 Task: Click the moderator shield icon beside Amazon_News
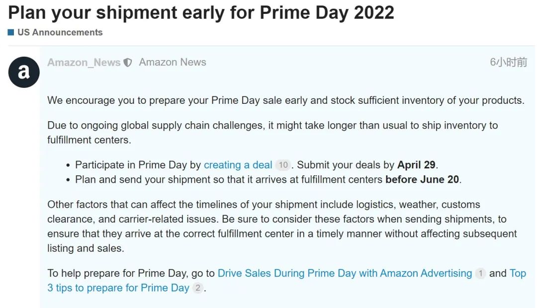(128, 63)
